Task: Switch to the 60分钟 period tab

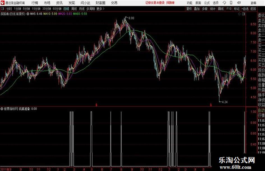Action: coord(57,9)
